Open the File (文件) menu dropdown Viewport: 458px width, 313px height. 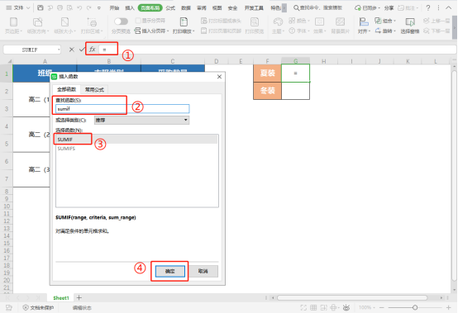(x=18, y=8)
